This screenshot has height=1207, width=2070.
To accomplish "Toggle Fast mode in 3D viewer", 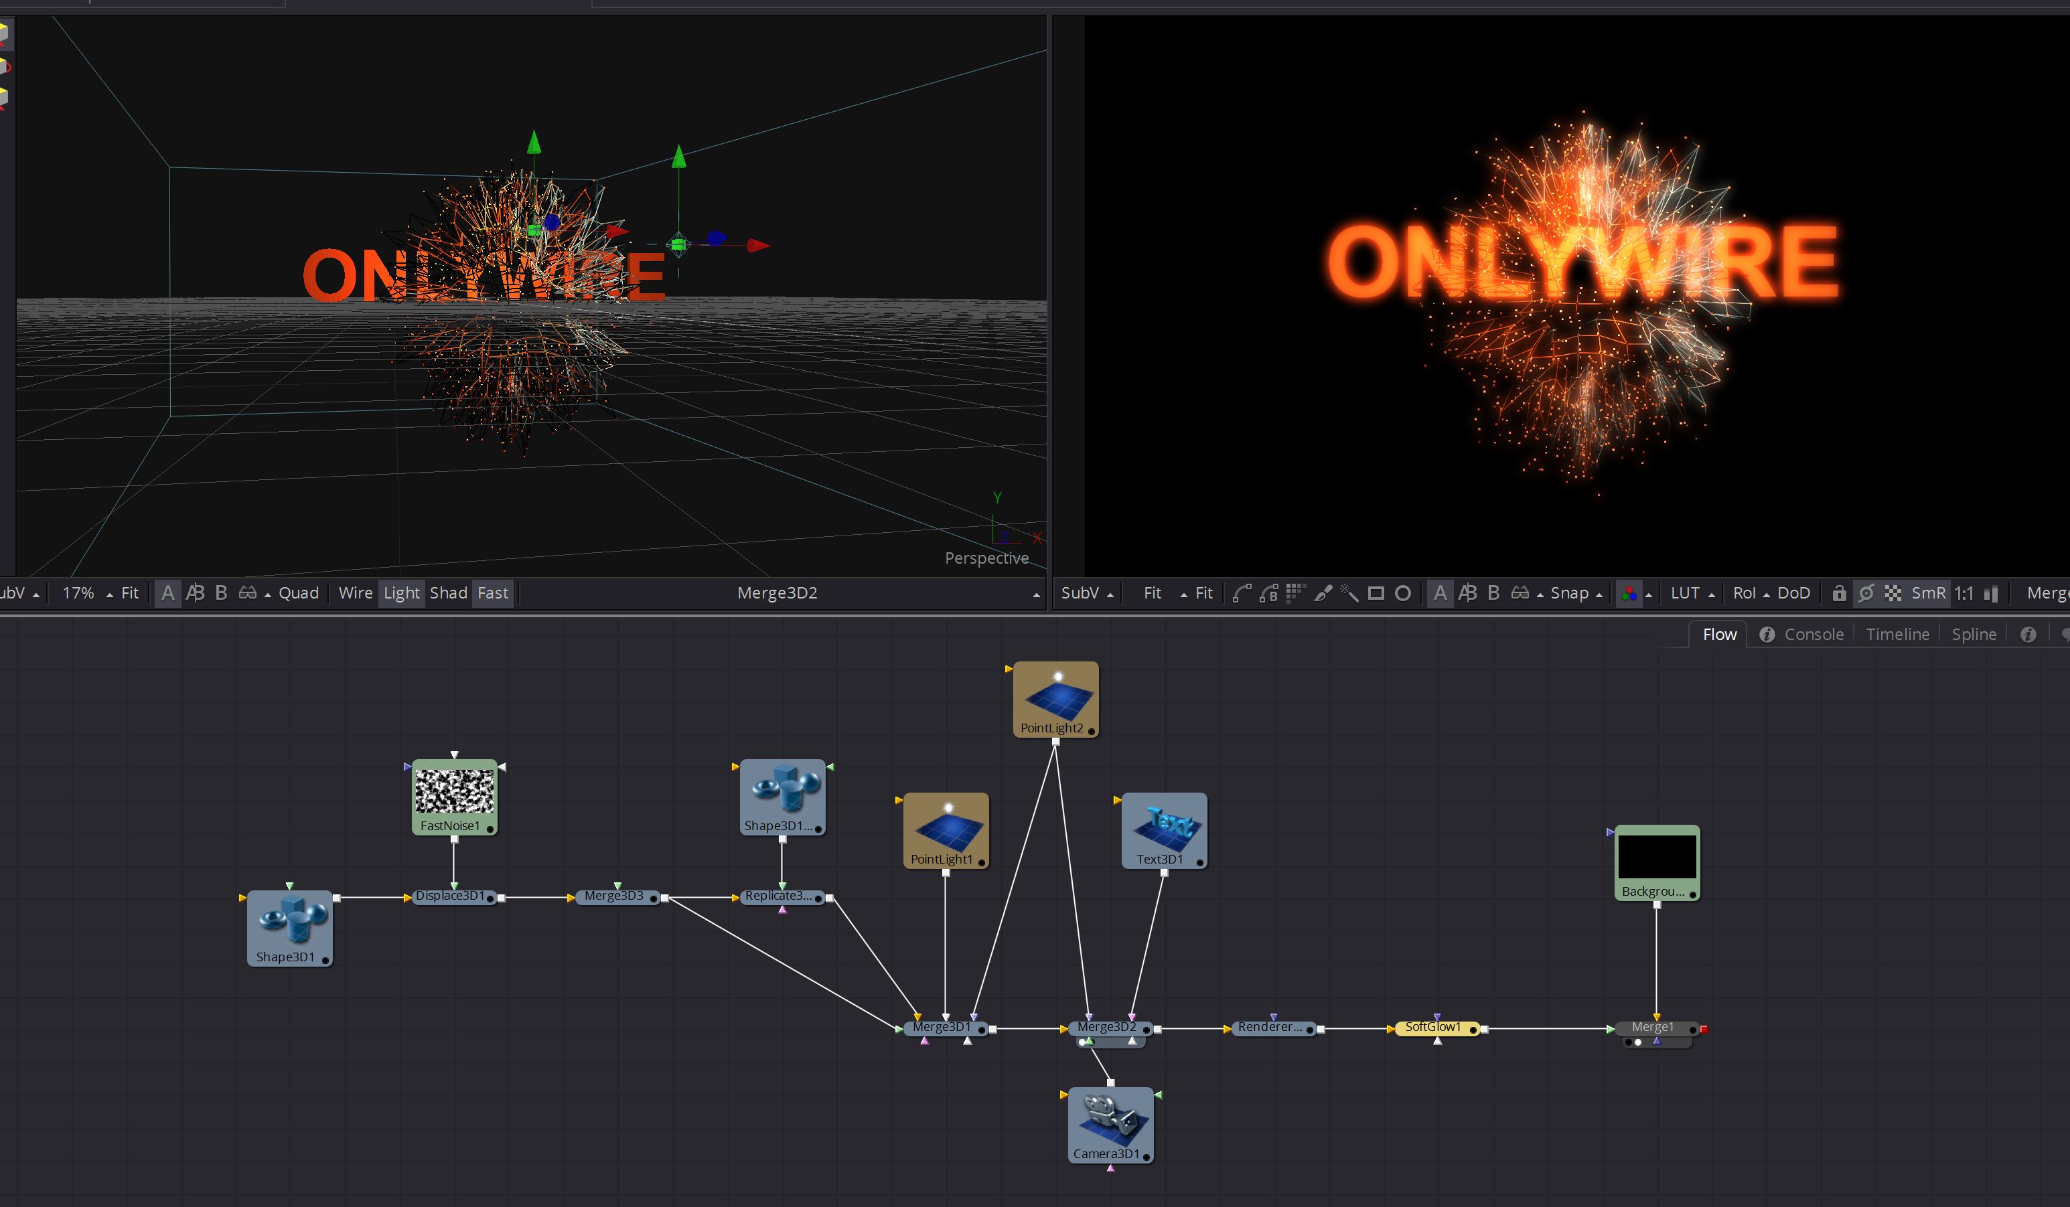I will coord(493,593).
